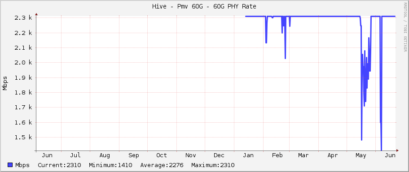Click the '2.0 k' y-axis tick label
The width and height of the screenshot is (409, 172).
[23, 63]
